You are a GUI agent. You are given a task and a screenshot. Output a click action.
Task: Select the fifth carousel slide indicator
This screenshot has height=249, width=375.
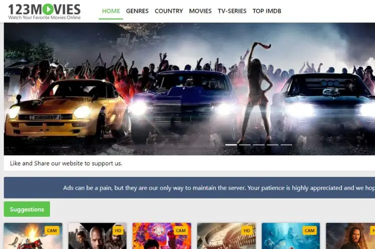pyautogui.click(x=286, y=145)
